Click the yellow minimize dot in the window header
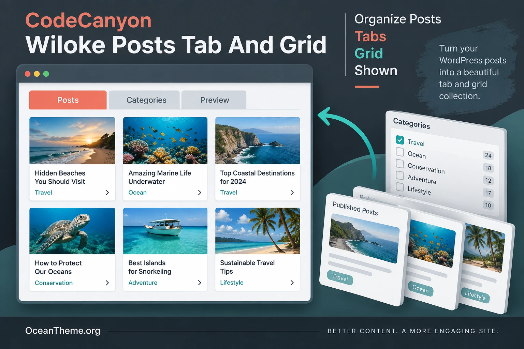This screenshot has height=349, width=524. (x=37, y=74)
